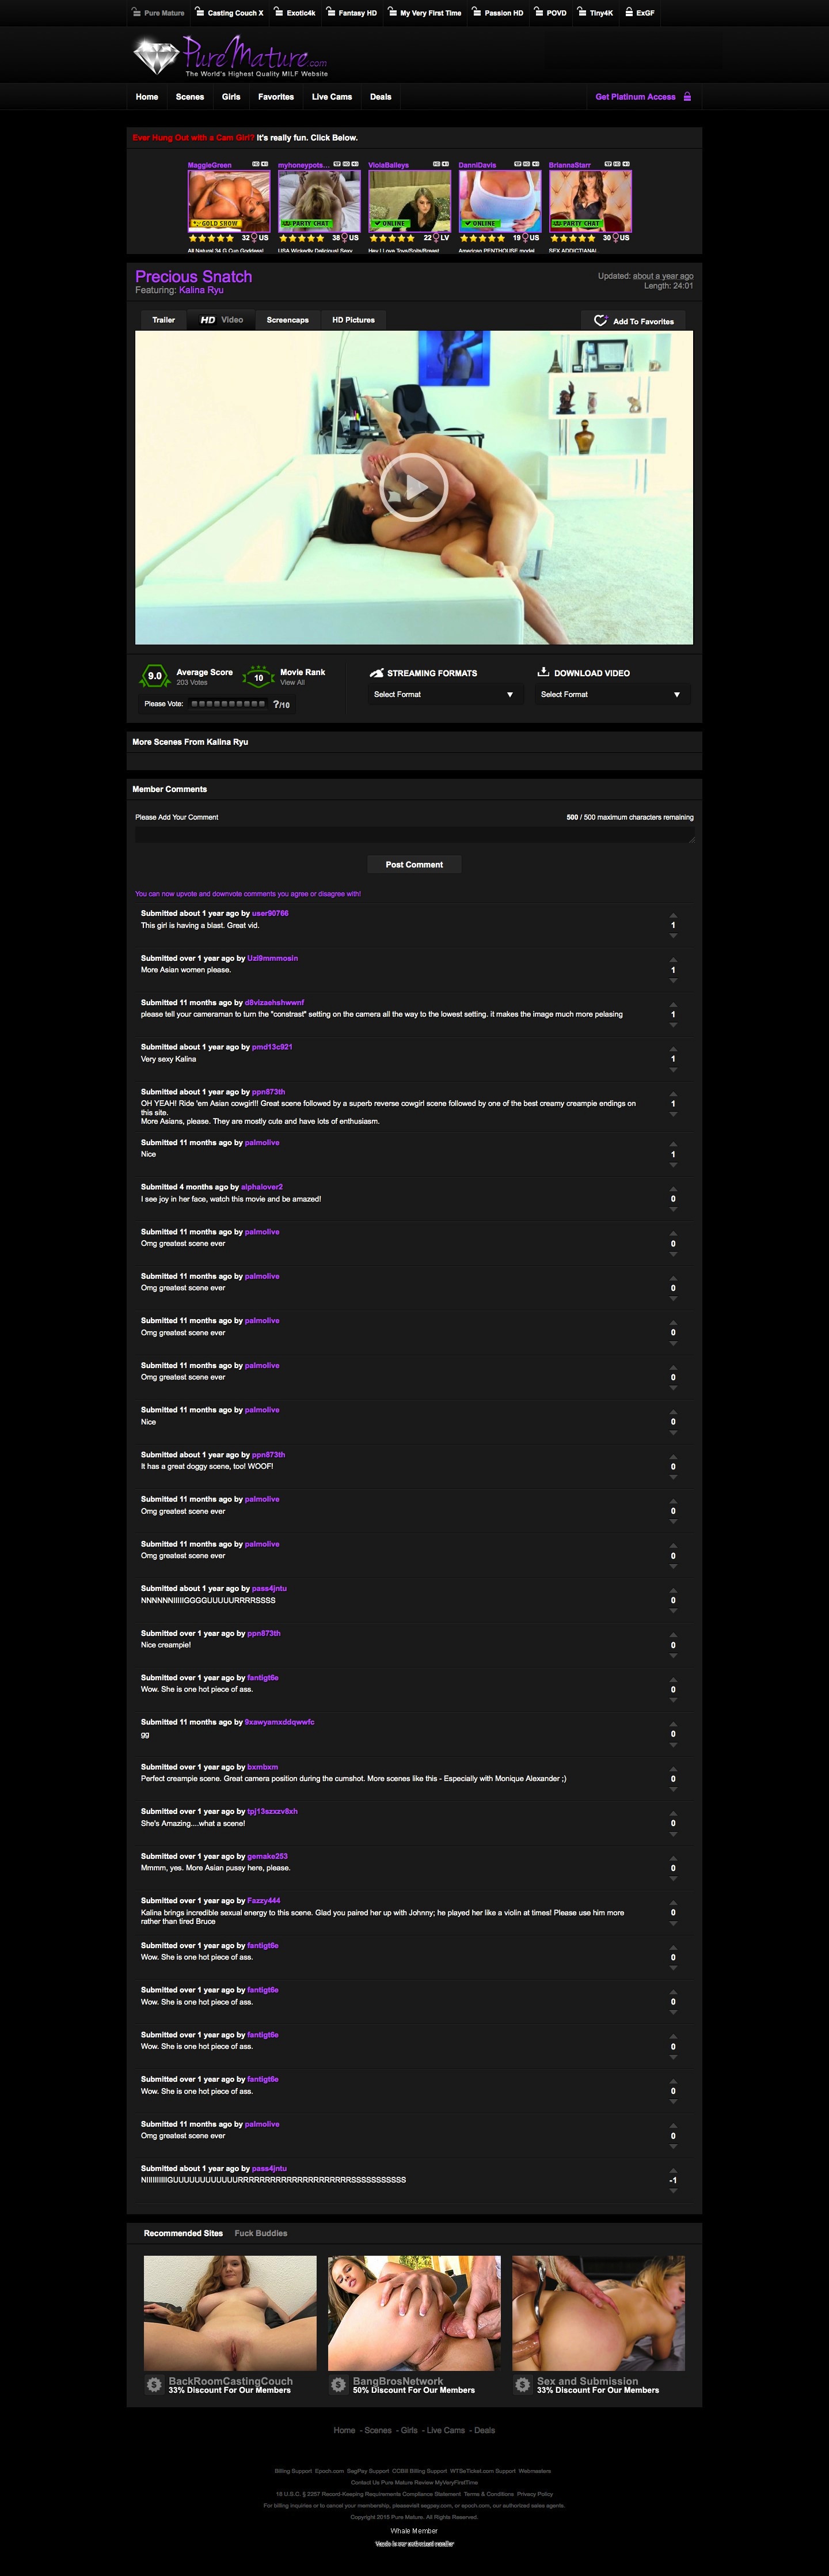Viewport: 829px width, 2576px height.
Task: Downvote the comment by Fazzy444
Action: (x=673, y=1923)
